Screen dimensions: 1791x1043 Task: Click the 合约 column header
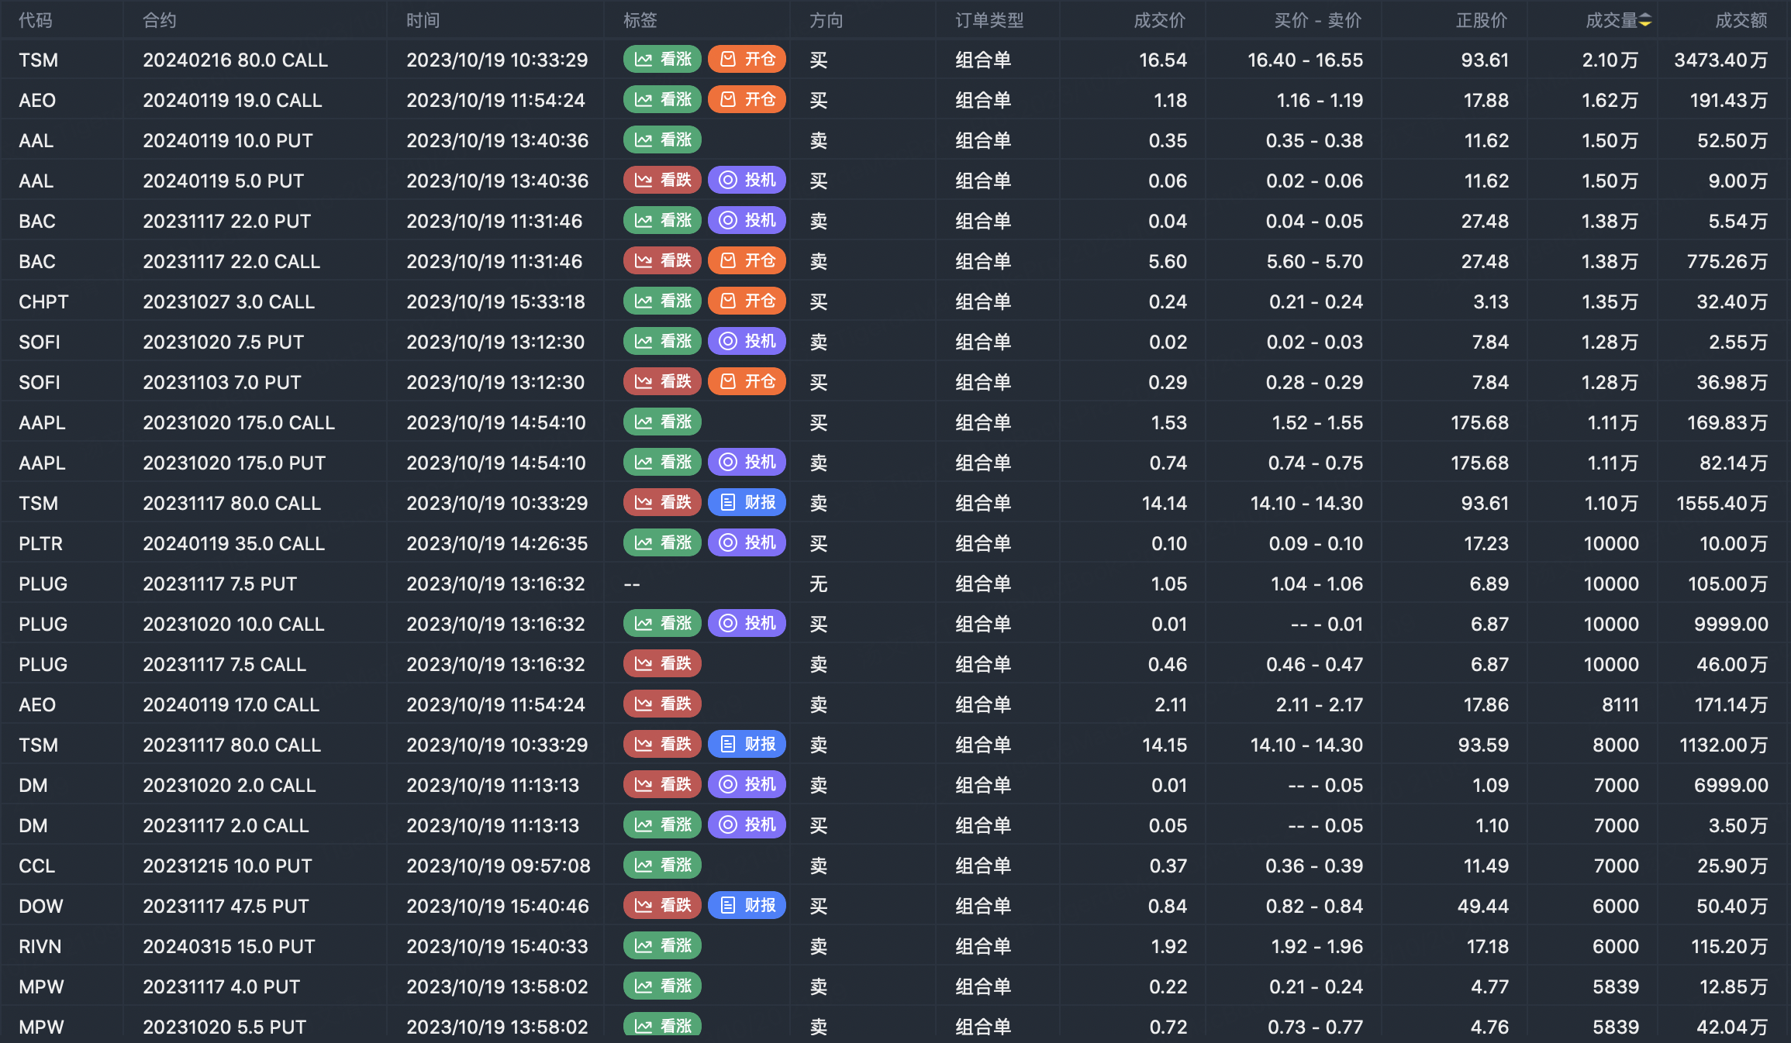[160, 21]
